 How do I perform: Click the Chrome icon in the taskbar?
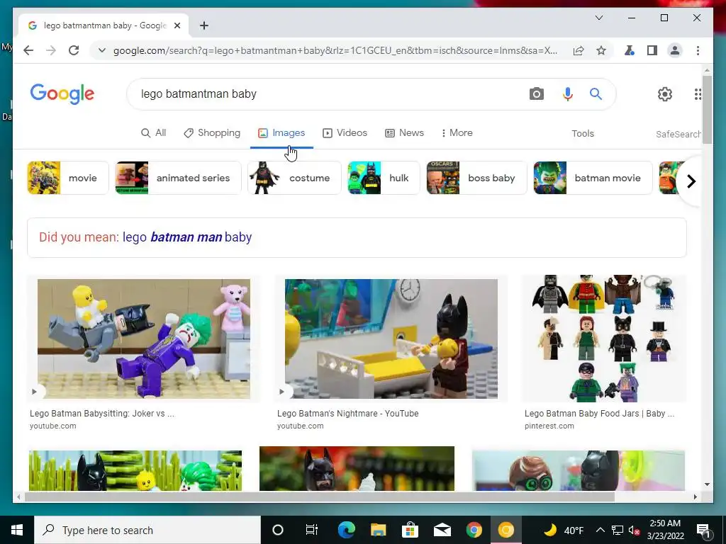474,530
